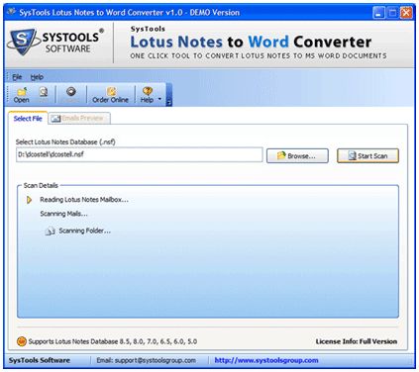Click the Scanning Folder icon
The image size is (419, 372).
coord(50,232)
